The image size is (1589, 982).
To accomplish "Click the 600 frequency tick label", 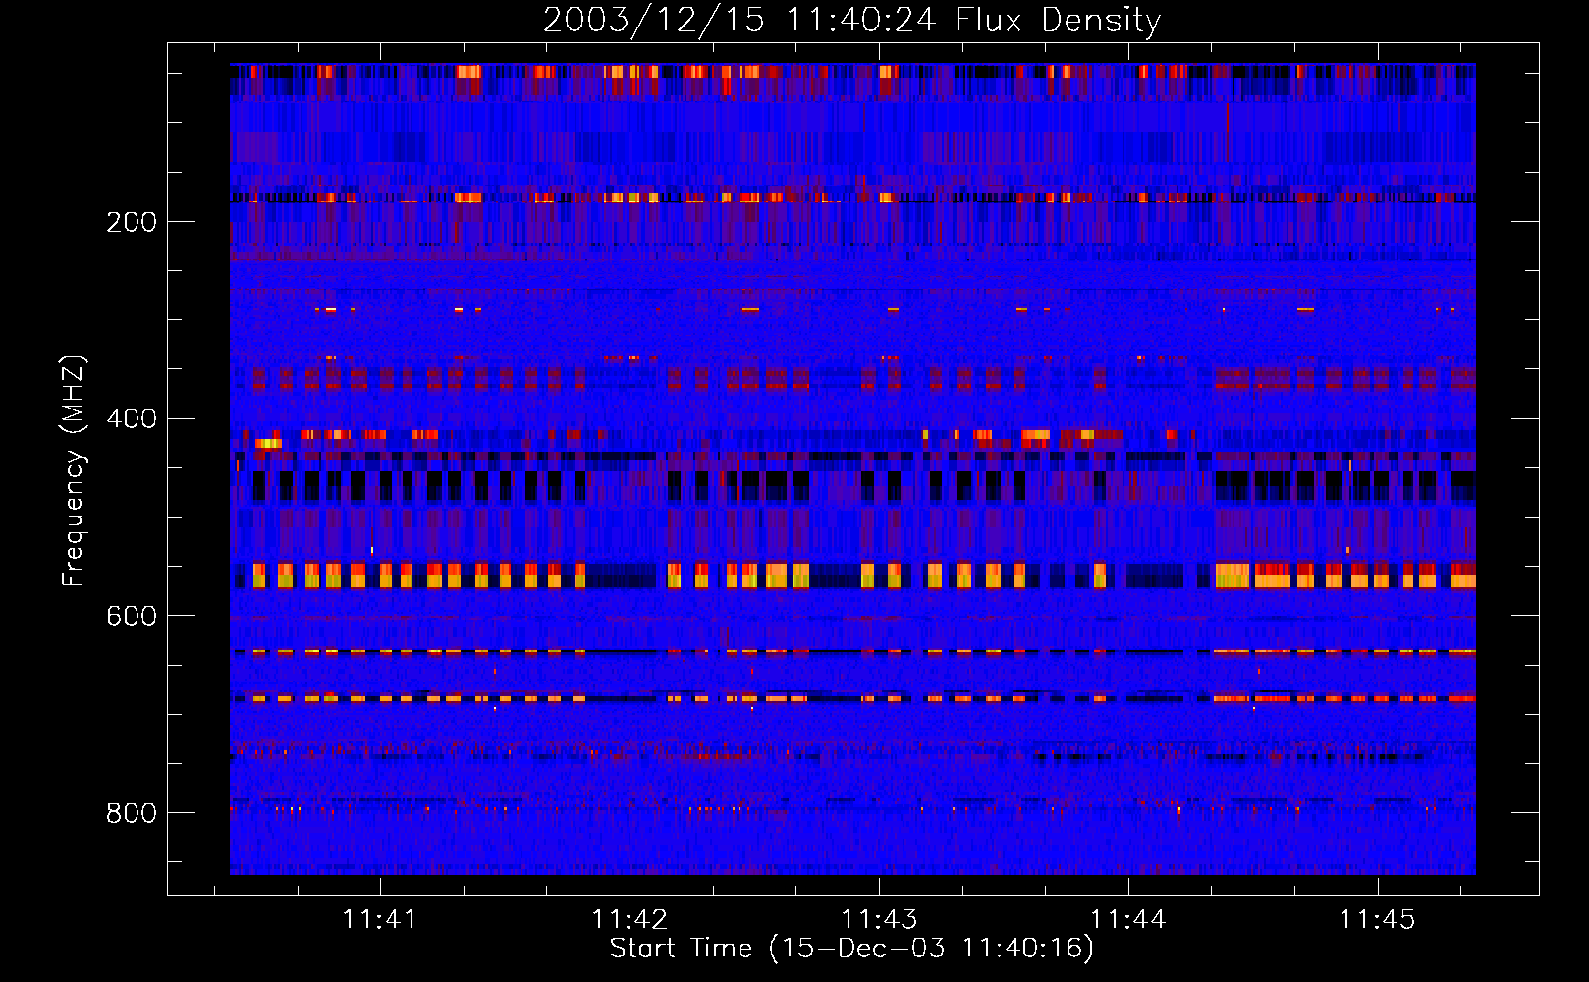I will click(x=132, y=616).
